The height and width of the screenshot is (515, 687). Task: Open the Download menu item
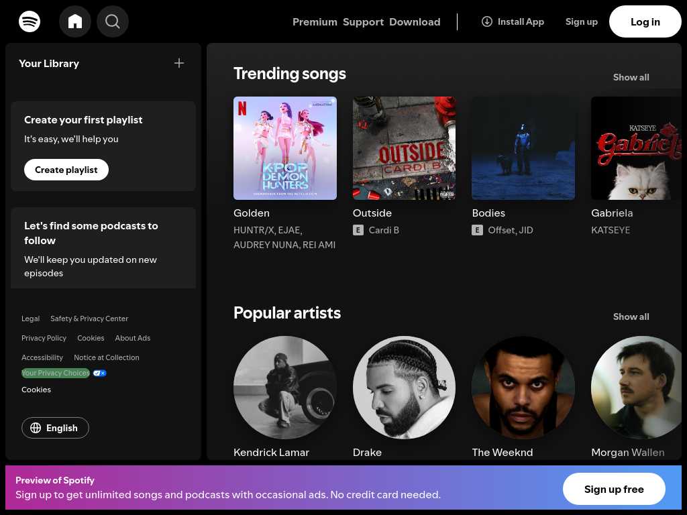(415, 22)
